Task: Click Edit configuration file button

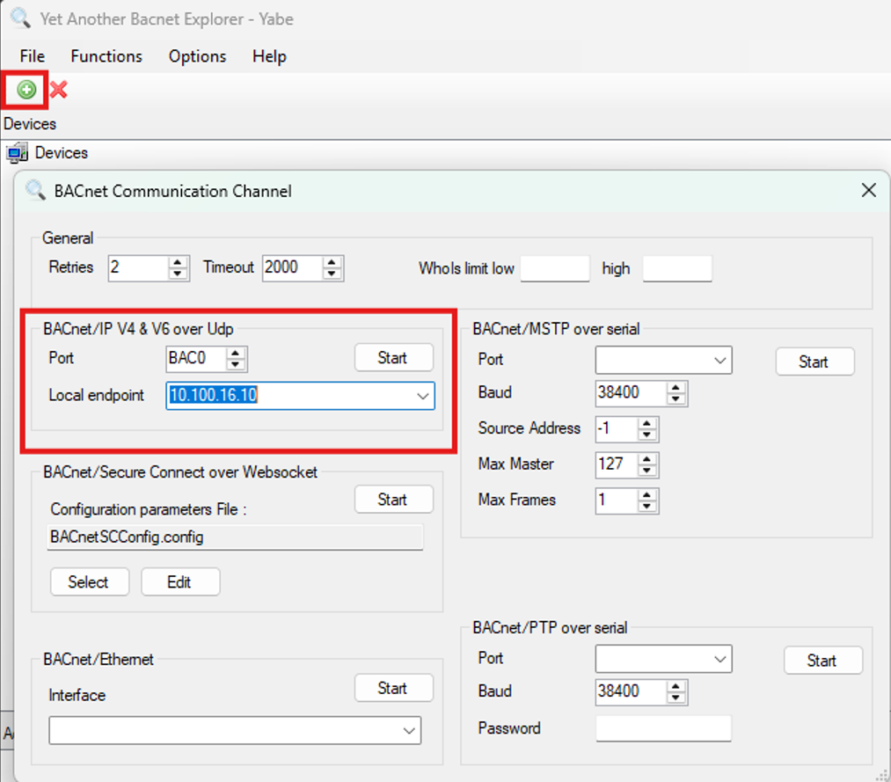Action: click(x=180, y=581)
